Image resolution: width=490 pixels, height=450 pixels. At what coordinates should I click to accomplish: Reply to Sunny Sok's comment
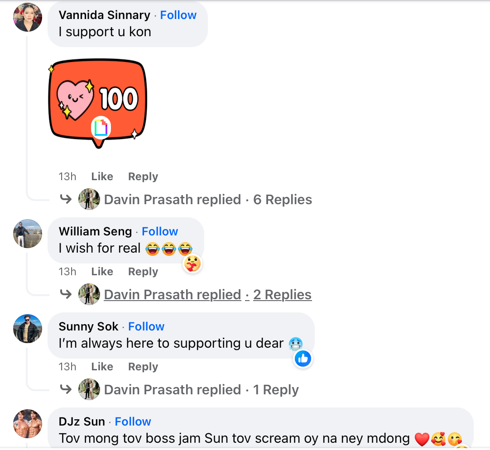click(143, 367)
